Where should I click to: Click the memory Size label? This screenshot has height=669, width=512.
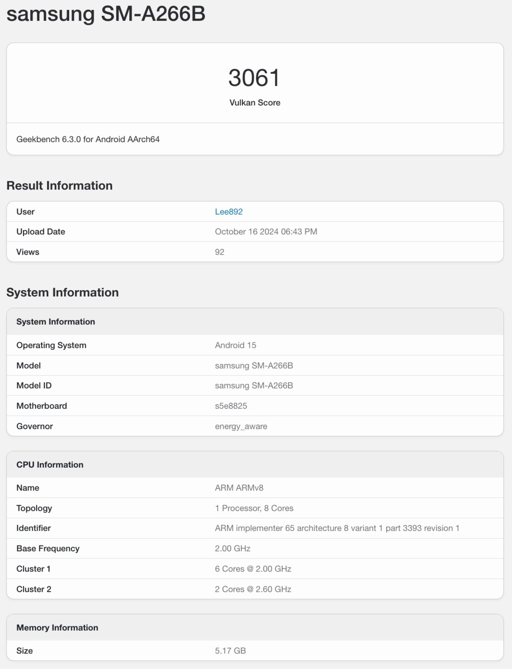click(24, 651)
